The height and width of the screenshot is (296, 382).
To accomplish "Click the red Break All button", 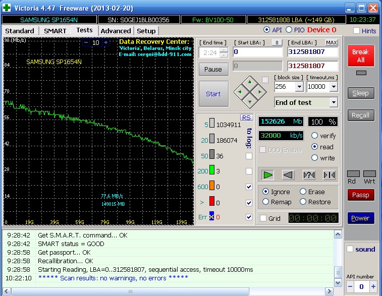I will pos(360,55).
